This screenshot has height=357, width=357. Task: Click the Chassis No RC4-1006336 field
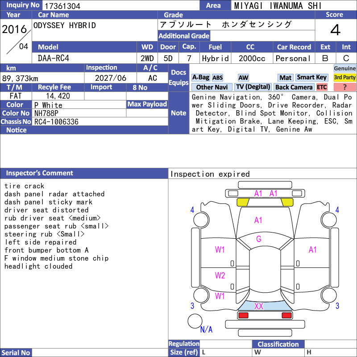tap(100, 122)
